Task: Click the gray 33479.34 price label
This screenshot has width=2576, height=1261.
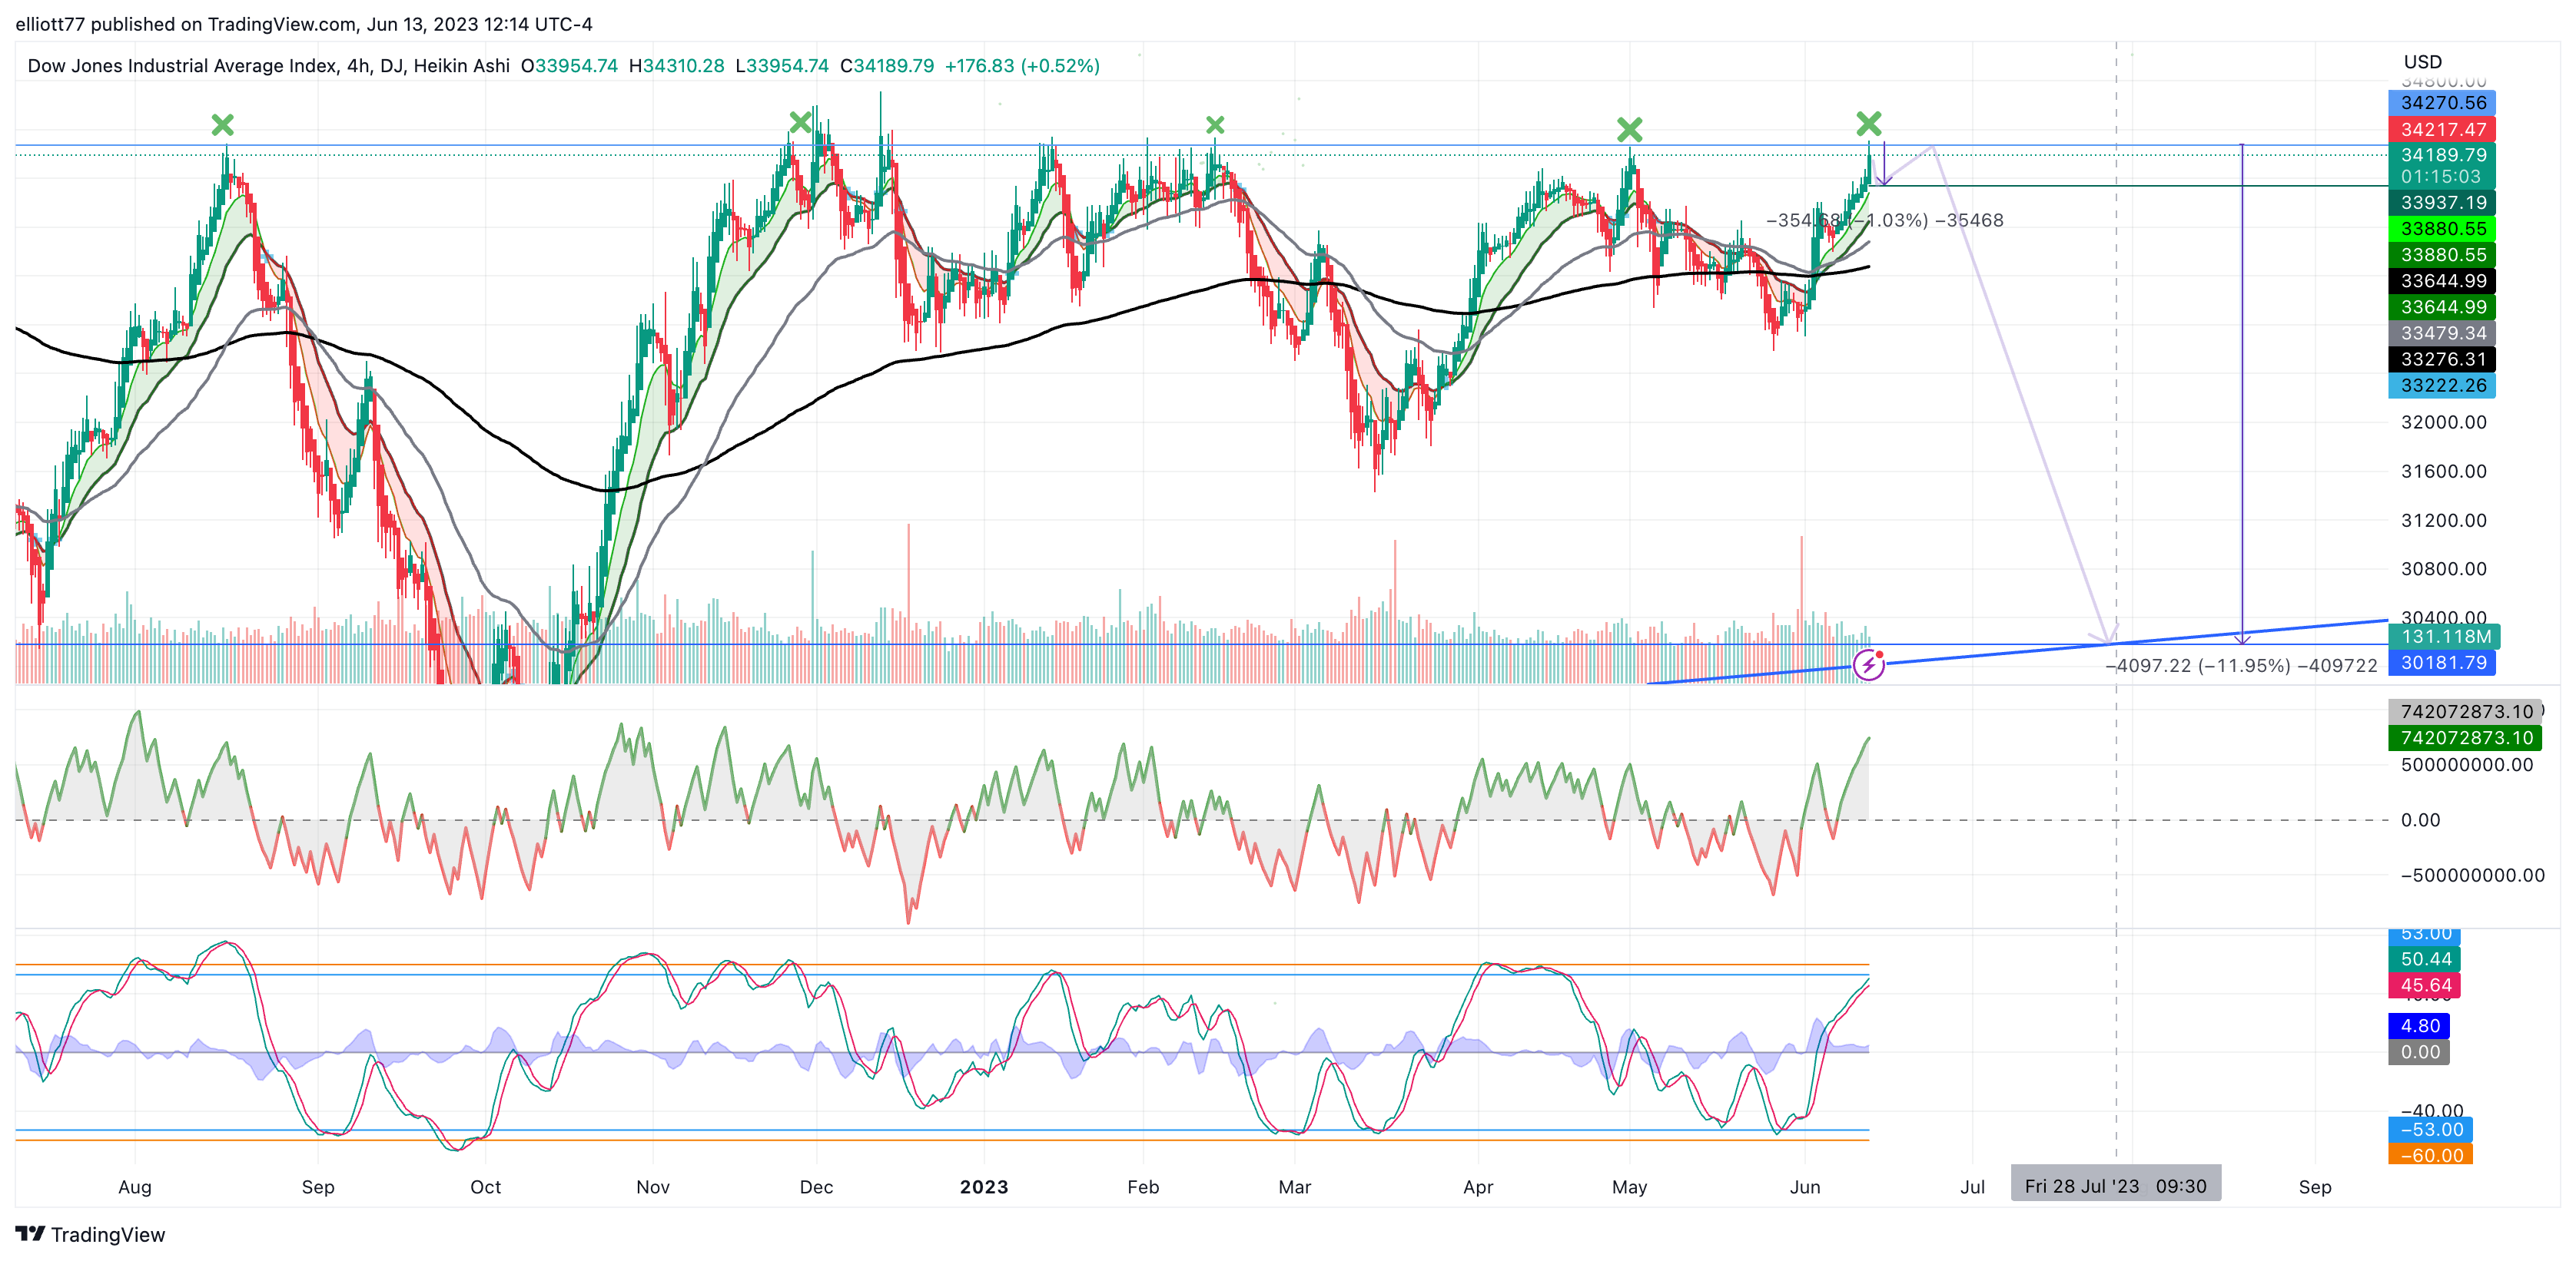Action: click(2442, 333)
